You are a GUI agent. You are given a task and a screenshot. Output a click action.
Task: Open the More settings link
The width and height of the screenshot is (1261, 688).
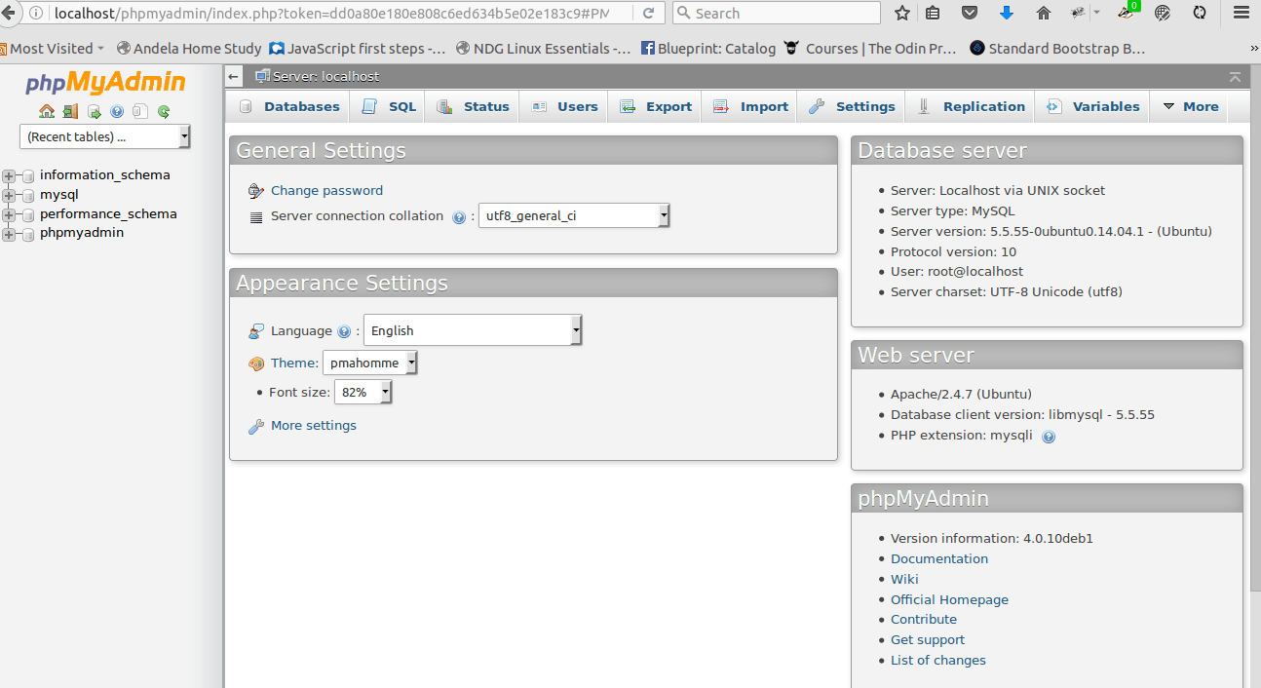313,426
